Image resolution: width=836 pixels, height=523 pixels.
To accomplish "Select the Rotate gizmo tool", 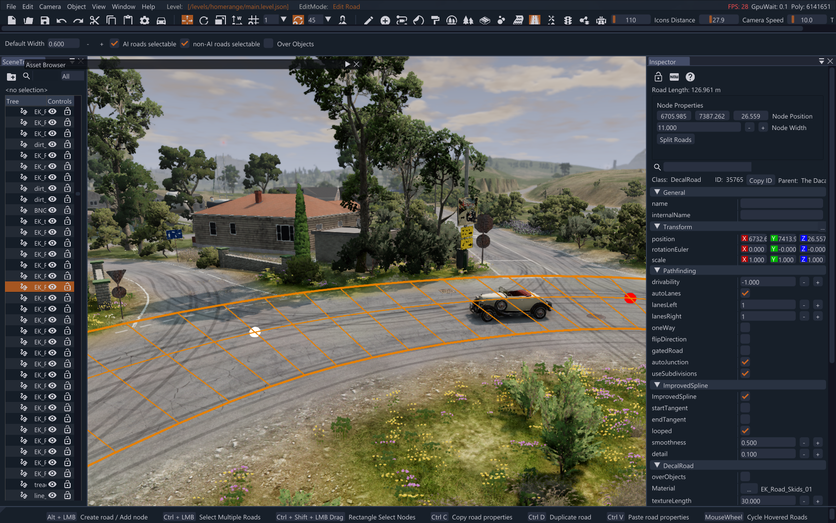I will [204, 20].
